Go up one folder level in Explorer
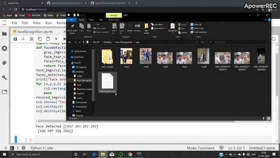Viewport: 280px width, 158px height. coord(84,42)
